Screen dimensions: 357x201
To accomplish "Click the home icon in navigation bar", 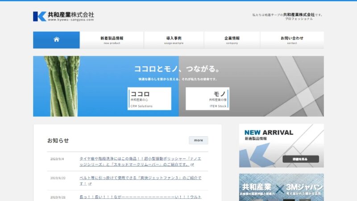I will [56, 40].
